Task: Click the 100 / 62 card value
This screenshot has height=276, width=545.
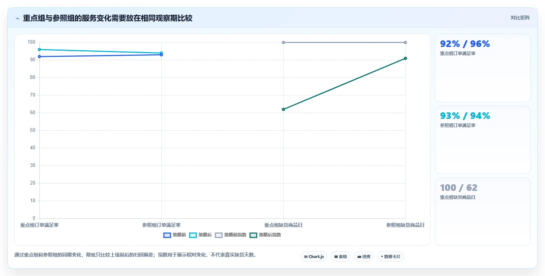Action: 458,188
